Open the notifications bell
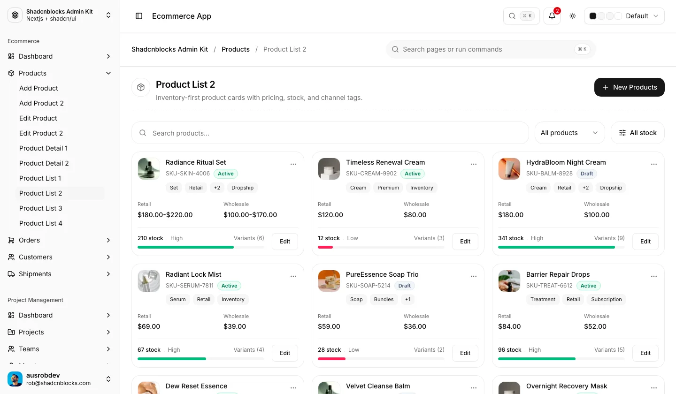Image resolution: width=676 pixels, height=394 pixels. click(552, 16)
